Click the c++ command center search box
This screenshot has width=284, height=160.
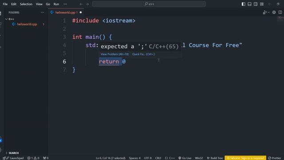149,4
